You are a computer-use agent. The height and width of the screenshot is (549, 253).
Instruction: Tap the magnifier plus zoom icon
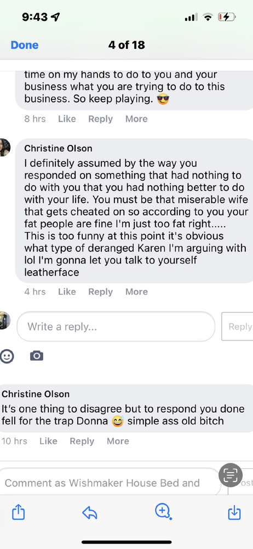[x=163, y=512]
